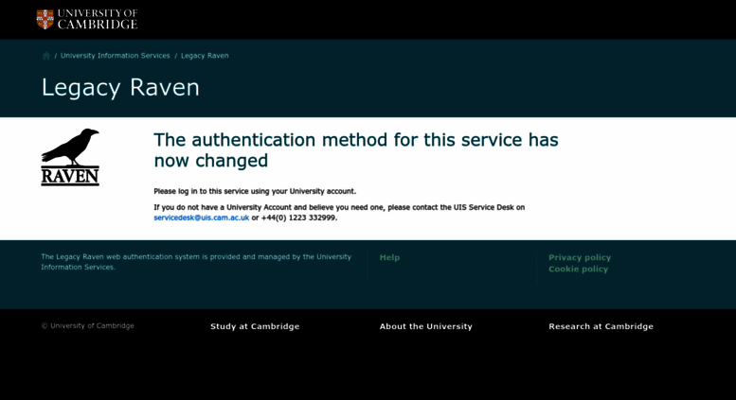
Task: Click the authentication method changed heading
Action: tap(356, 150)
